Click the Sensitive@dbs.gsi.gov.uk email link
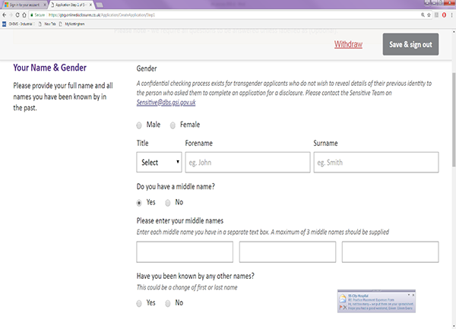 coord(165,101)
